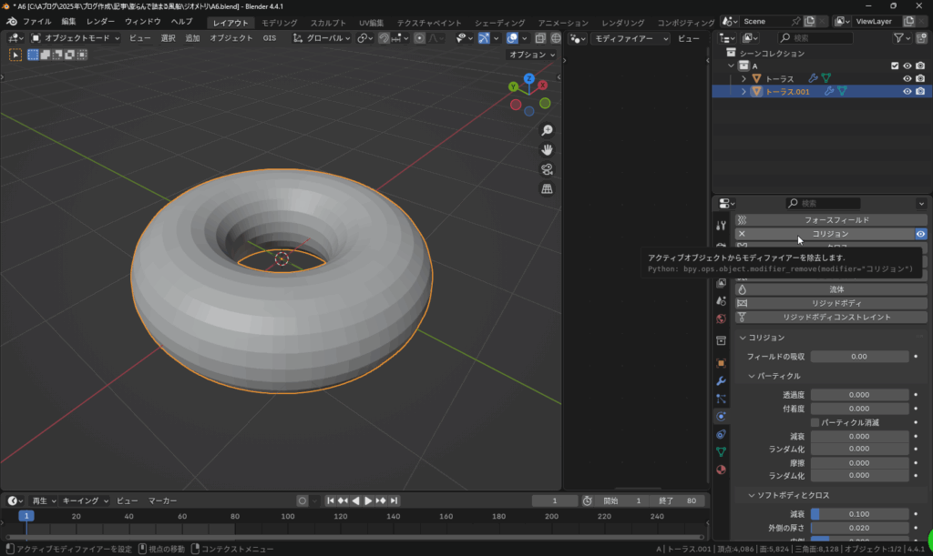Expand the トーラス.001 outliner row
The width and height of the screenshot is (933, 556).
coord(743,92)
